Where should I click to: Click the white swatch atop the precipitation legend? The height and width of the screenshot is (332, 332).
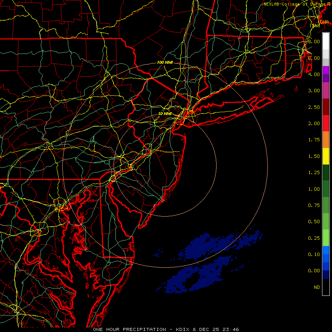pos(326,41)
